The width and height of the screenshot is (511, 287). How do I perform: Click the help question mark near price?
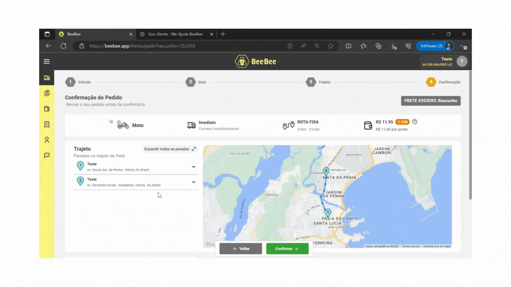415,122
